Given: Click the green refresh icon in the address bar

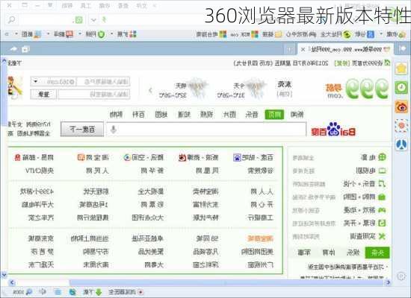Looking at the screenshot, I should click(x=78, y=20).
